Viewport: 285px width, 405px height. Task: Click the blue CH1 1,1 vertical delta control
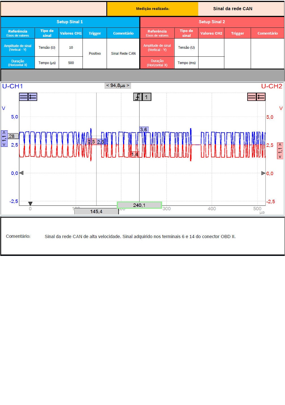[x=4, y=138]
